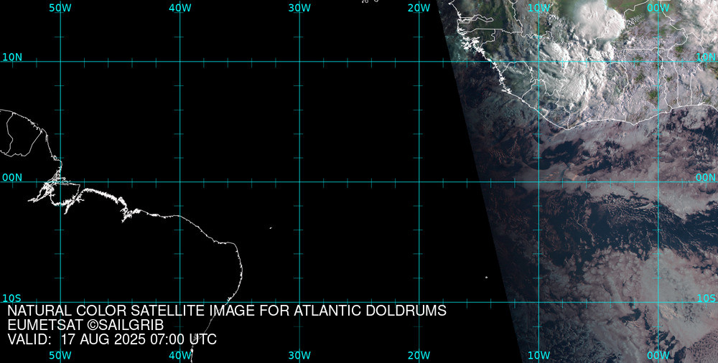Click the 00N equator label on the left side

12,178
